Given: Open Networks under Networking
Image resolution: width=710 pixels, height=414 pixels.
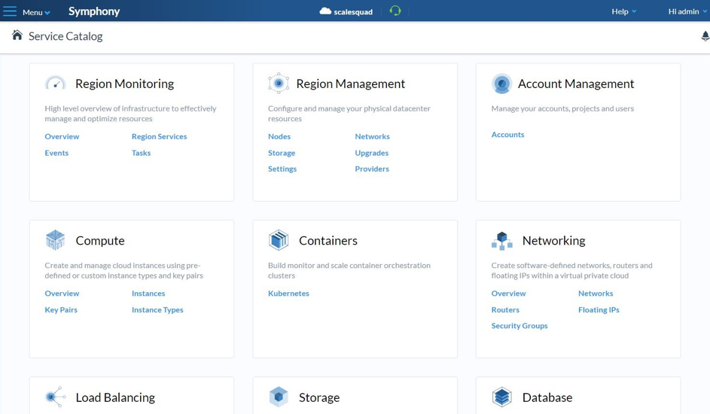Looking at the screenshot, I should point(596,294).
